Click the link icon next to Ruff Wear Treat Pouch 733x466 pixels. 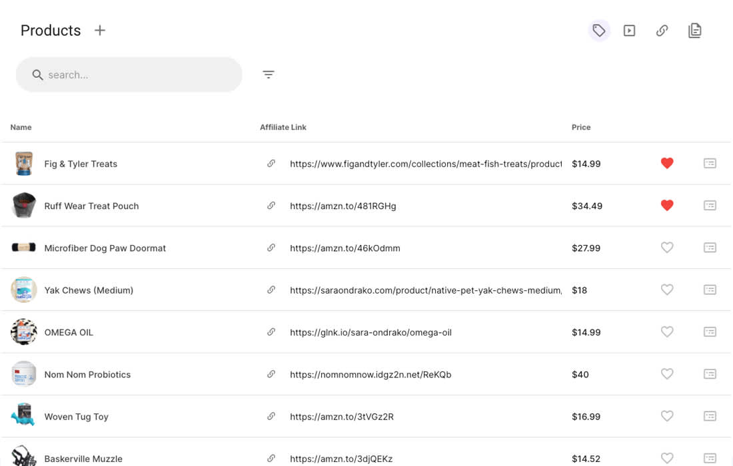pyautogui.click(x=271, y=206)
